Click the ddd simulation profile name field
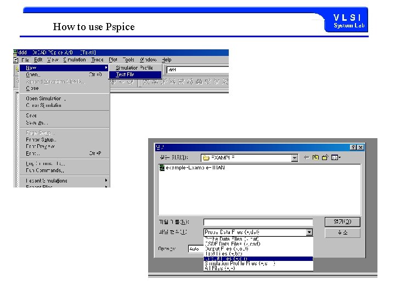 (198, 70)
